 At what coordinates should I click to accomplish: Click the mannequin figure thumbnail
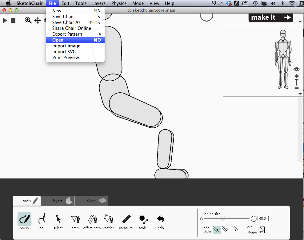[283, 59]
